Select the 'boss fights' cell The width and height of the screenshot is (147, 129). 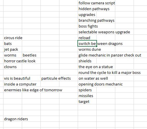pyautogui.click(x=87, y=26)
